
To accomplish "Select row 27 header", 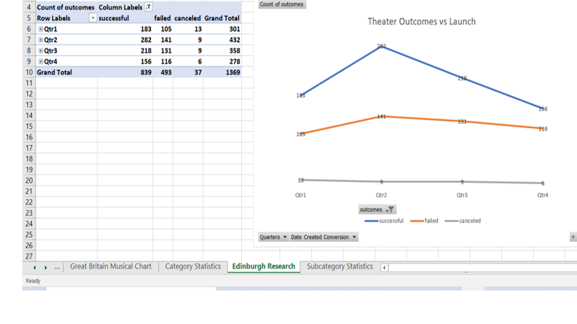I will pyautogui.click(x=29, y=257).
